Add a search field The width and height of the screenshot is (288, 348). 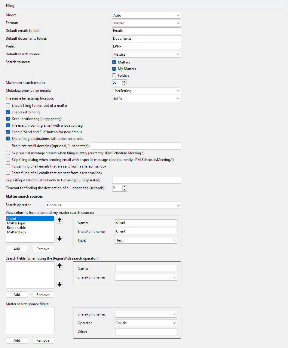point(17,295)
